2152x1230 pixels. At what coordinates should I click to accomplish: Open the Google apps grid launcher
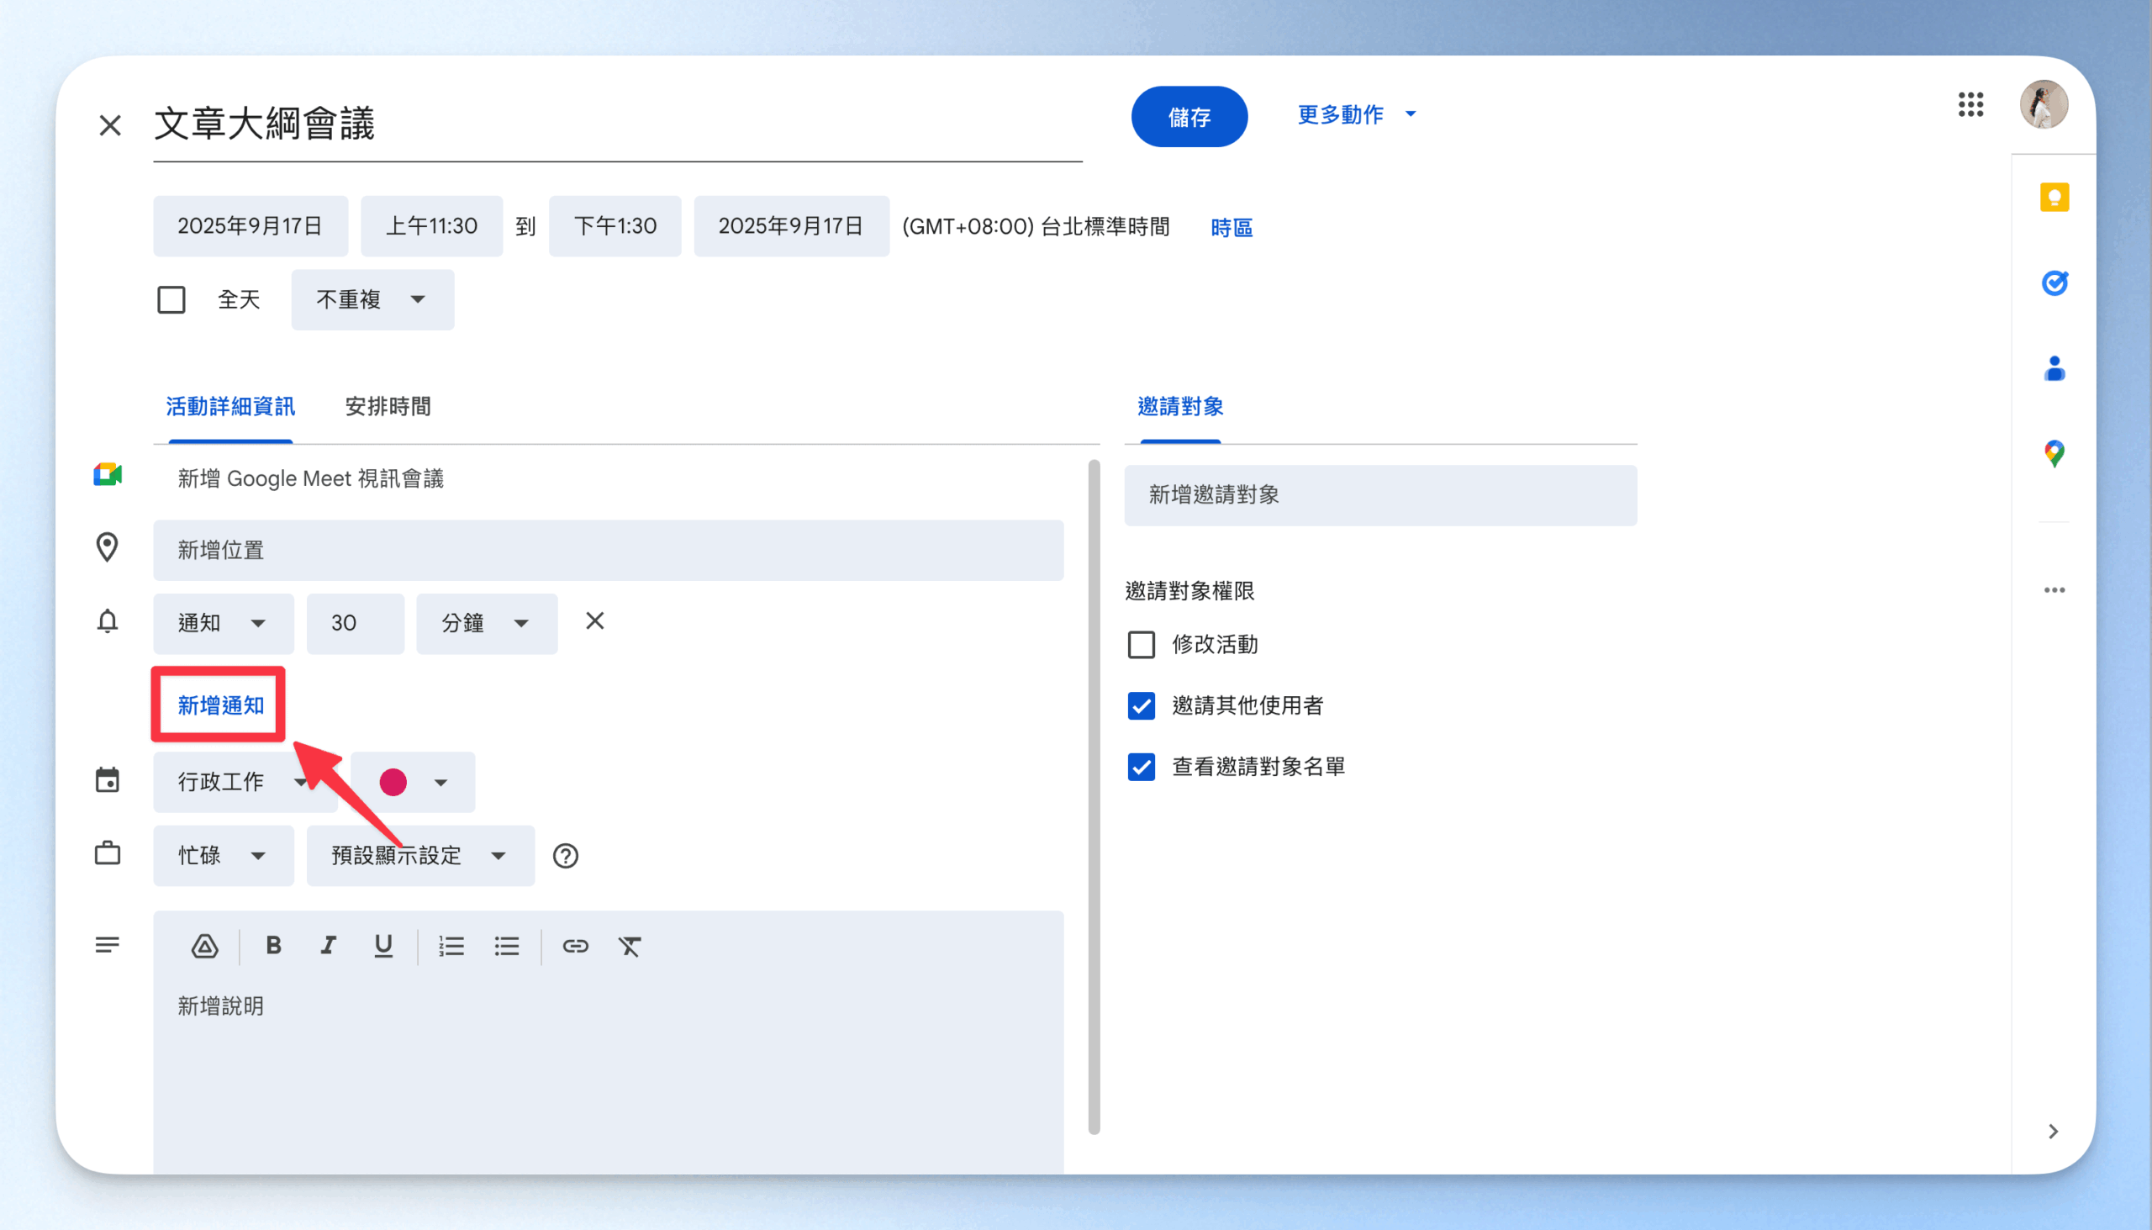(x=1970, y=105)
